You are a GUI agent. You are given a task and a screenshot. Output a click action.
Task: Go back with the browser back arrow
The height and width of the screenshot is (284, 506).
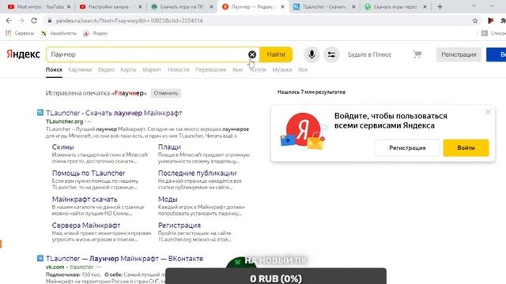(9, 21)
